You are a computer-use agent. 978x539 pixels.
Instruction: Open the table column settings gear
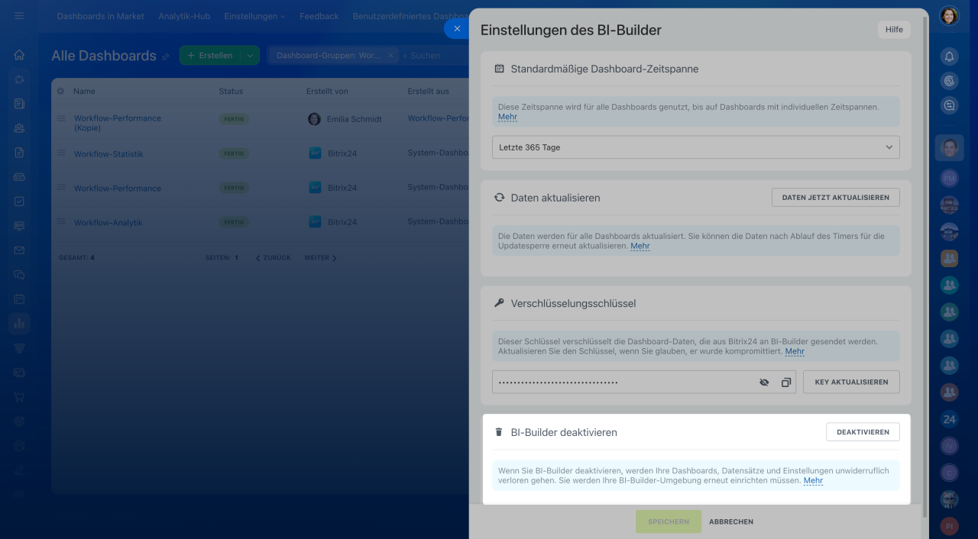pos(61,91)
